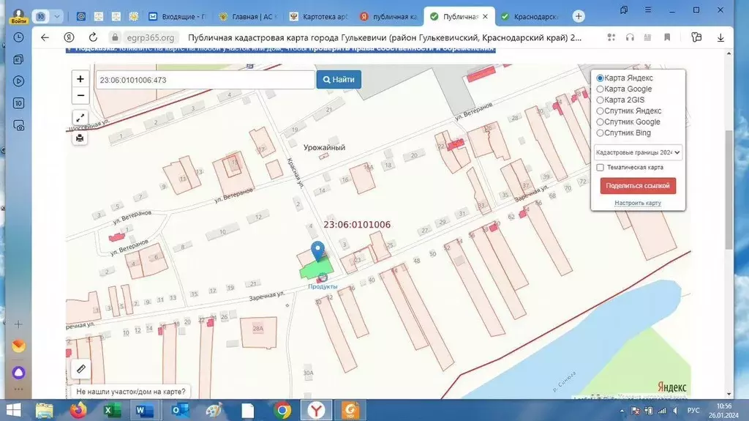
Task: Open Outlook from taskbar
Action: tap(181, 411)
